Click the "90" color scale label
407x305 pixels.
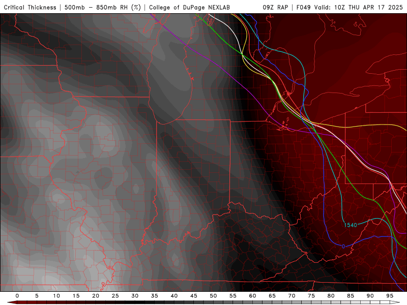point(370,296)
